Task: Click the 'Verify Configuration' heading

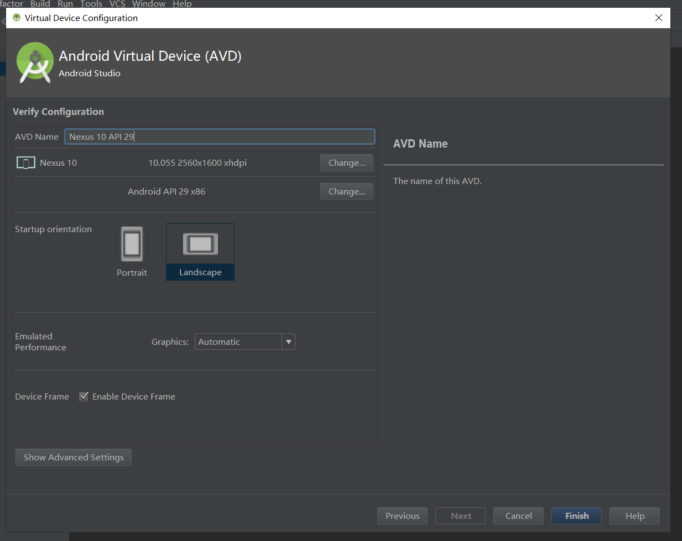Action: pos(58,112)
